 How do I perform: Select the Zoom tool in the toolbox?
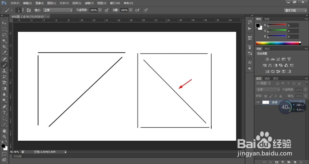coord(4,137)
